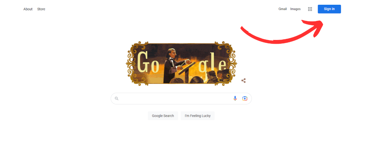
Task: Click the Google Search button
Action: click(163, 116)
